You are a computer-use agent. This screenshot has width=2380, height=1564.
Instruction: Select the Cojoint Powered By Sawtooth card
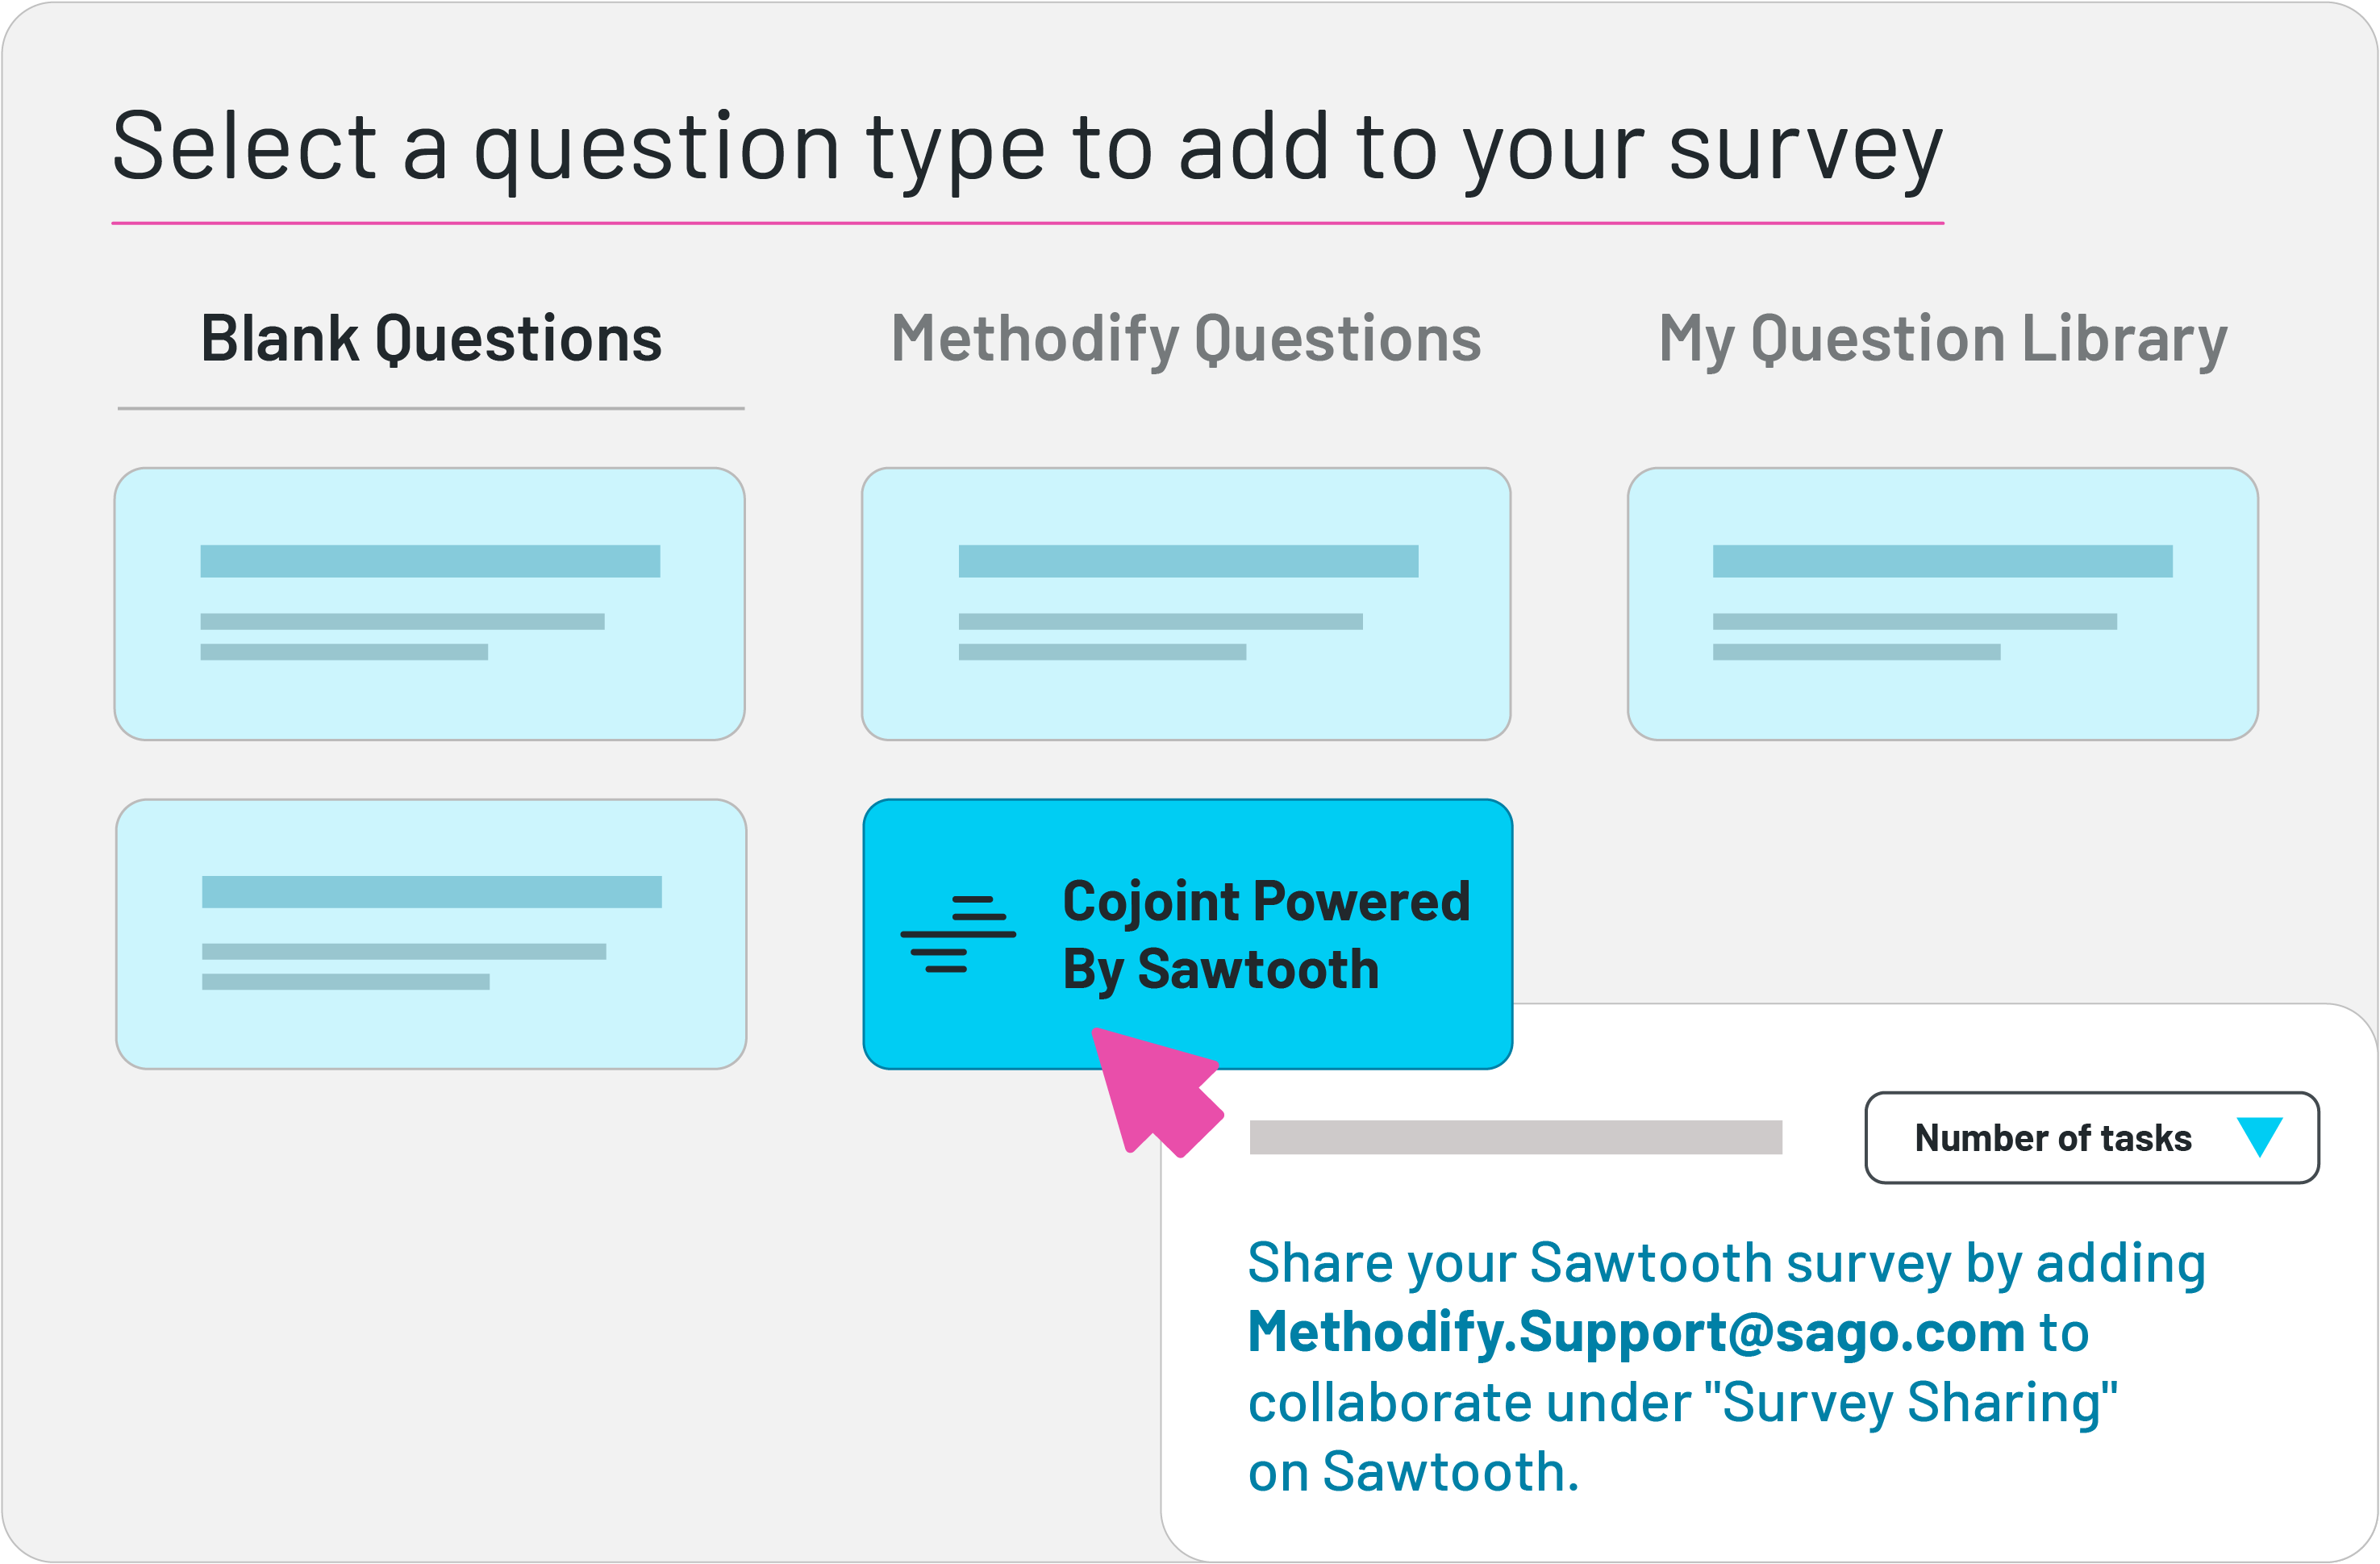click(x=1187, y=933)
